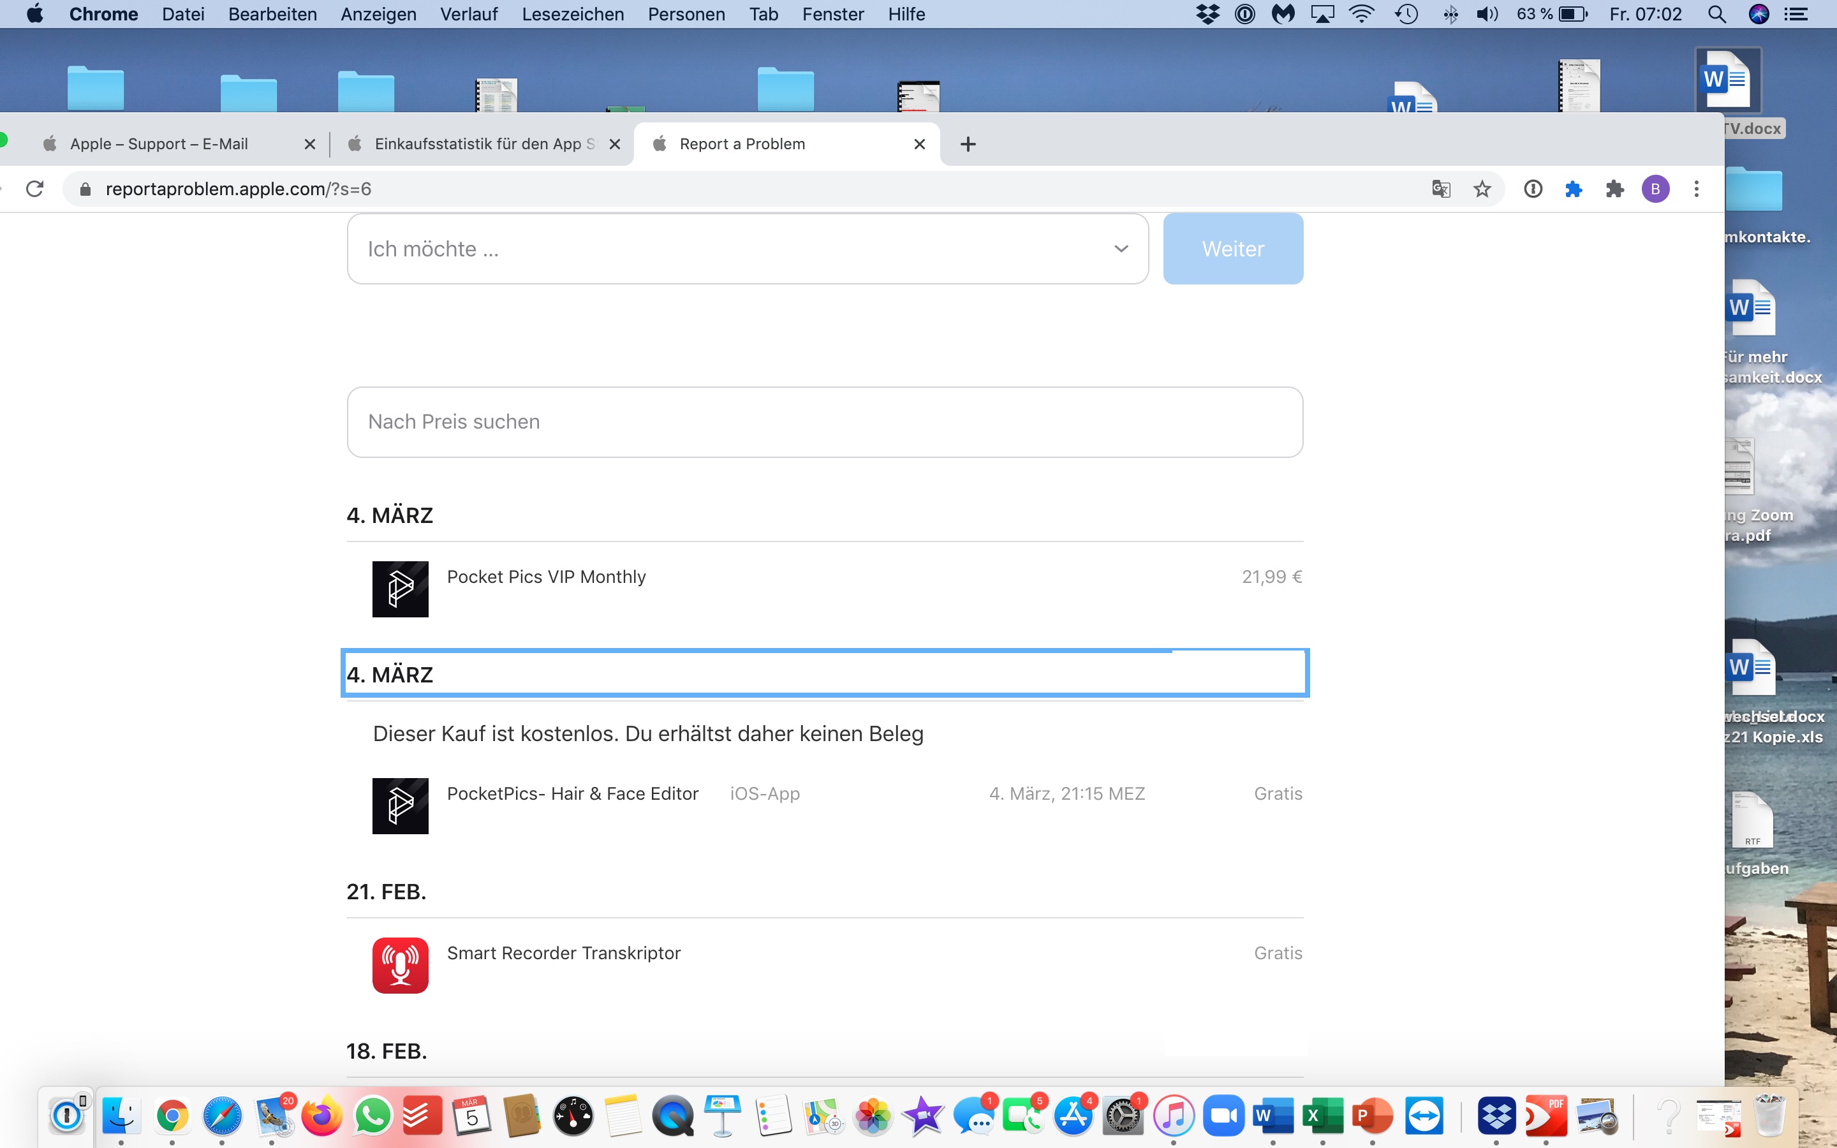Open Google Translate icon in address bar
The width and height of the screenshot is (1837, 1148).
coord(1441,189)
